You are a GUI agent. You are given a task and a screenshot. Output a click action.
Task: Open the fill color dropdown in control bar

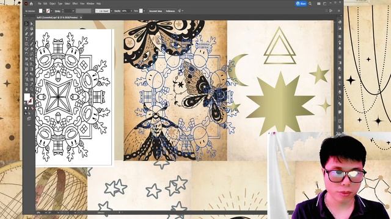click(x=44, y=11)
